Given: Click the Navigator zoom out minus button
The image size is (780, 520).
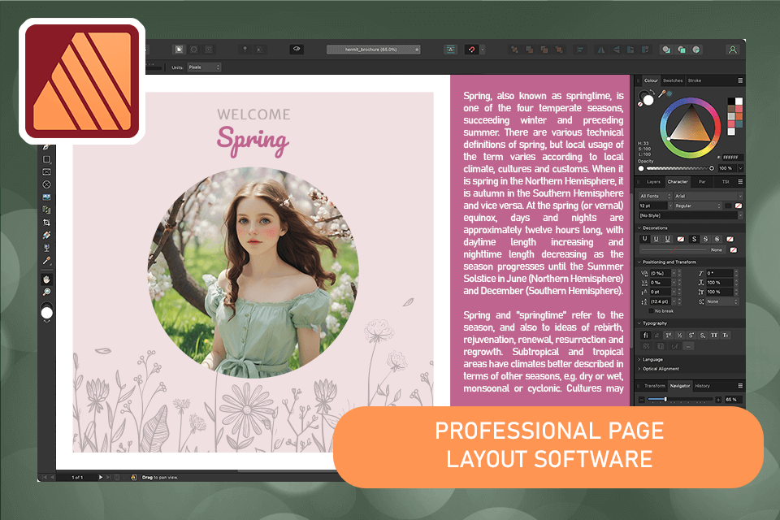Looking at the screenshot, I should [642, 400].
